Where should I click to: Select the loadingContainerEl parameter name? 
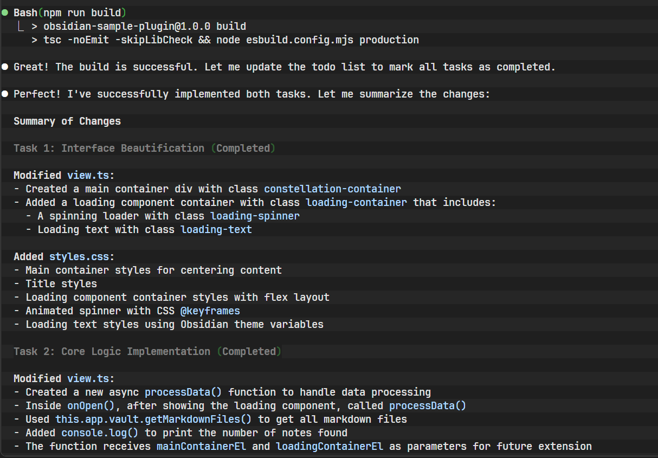point(330,446)
